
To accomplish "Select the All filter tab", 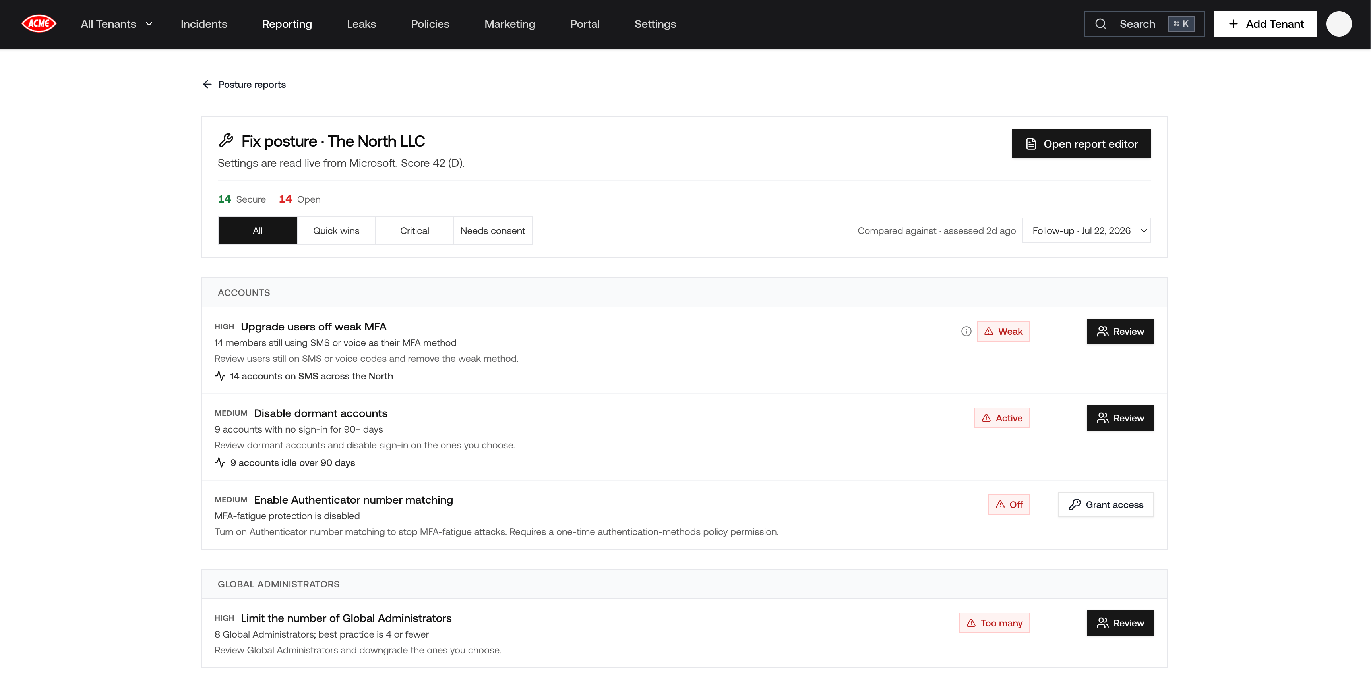I will coord(258,230).
